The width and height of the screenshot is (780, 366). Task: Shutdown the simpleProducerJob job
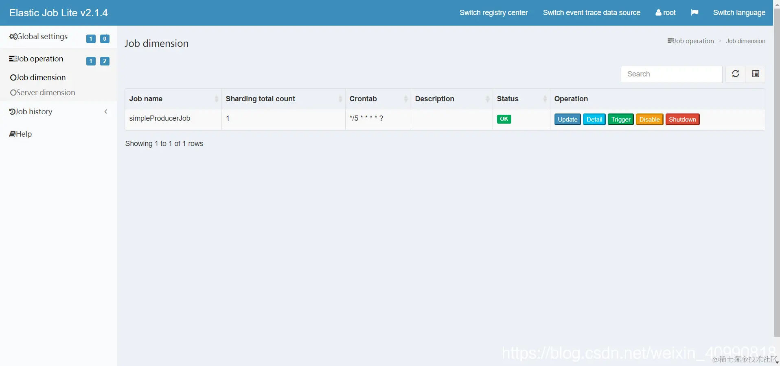pyautogui.click(x=682, y=120)
